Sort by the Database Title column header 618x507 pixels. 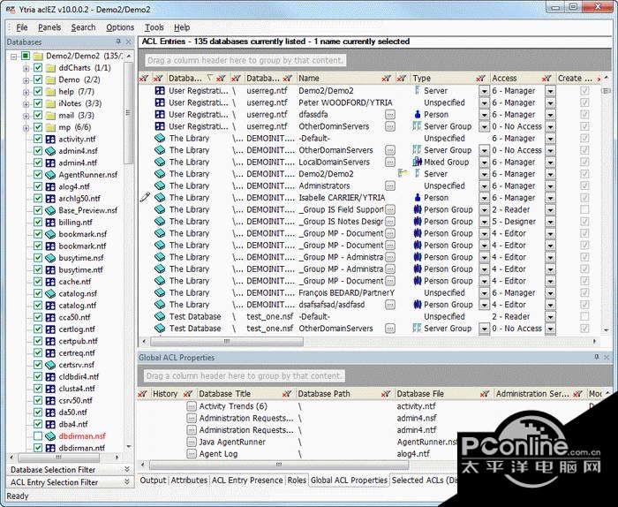pos(226,394)
